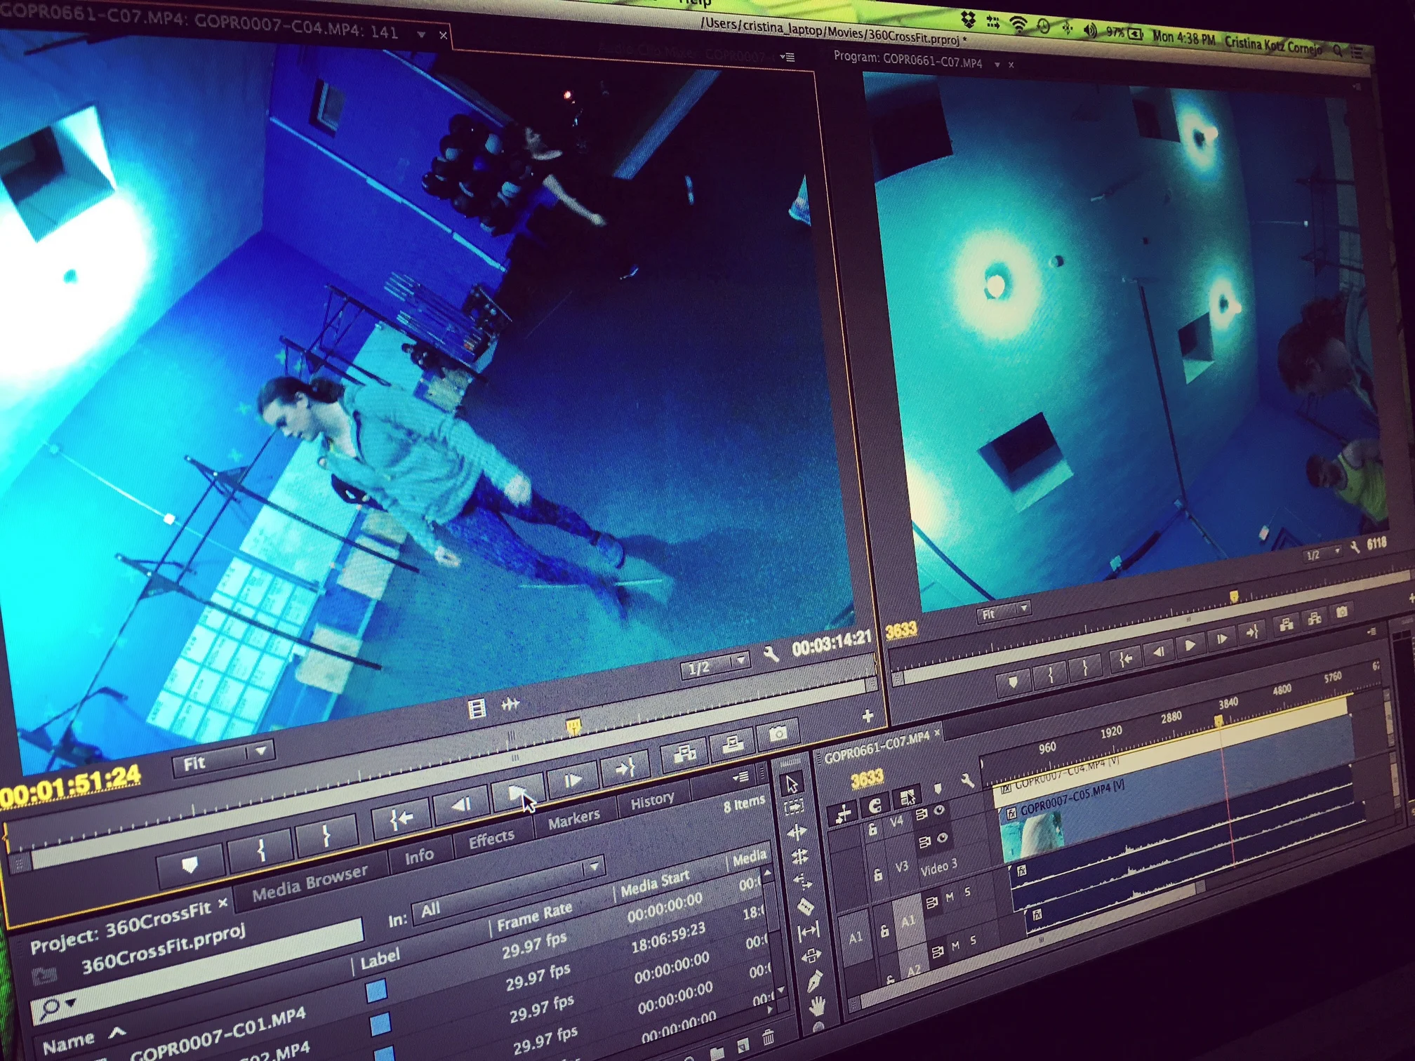Viewport: 1415px width, 1061px height.
Task: Open the Wi-Fi menu bar icon
Action: (1018, 25)
